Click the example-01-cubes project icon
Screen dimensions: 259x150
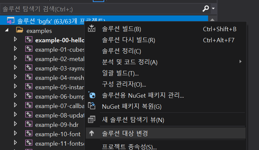[29, 49]
